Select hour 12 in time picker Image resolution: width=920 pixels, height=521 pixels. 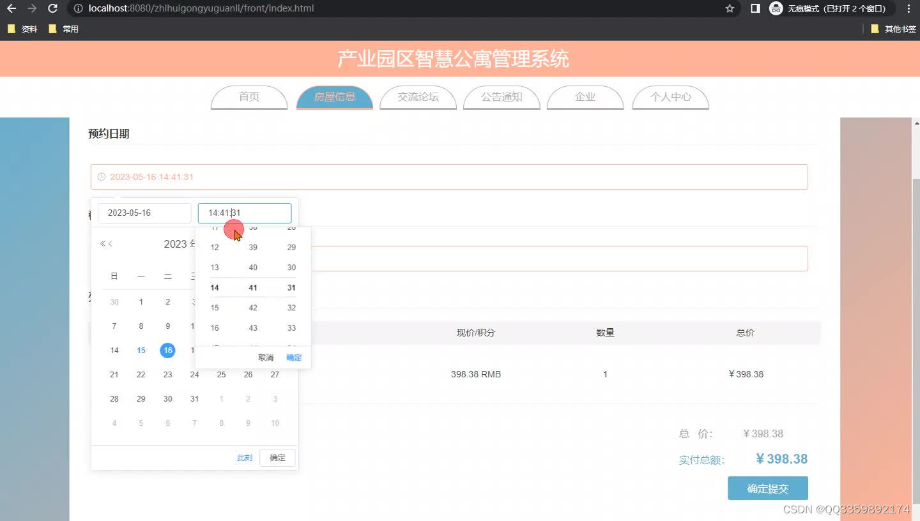[215, 247]
